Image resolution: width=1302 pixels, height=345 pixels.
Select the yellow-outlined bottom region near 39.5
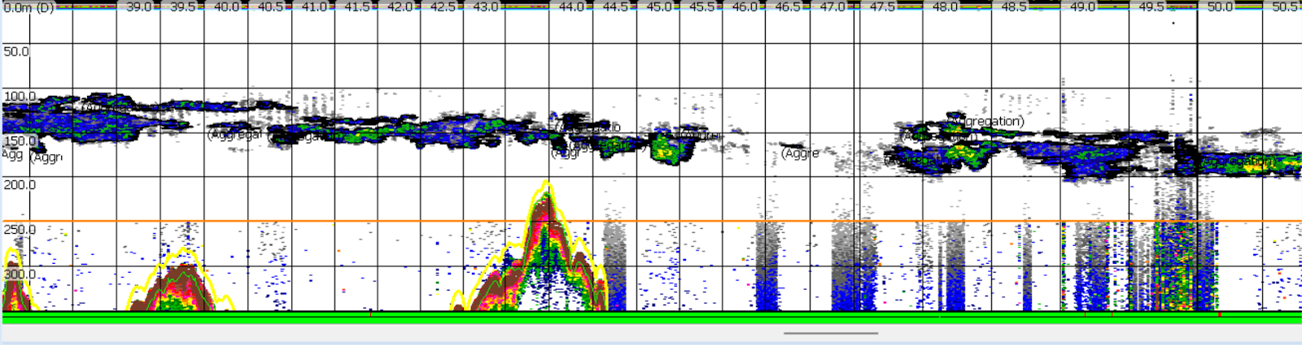[x=181, y=280]
